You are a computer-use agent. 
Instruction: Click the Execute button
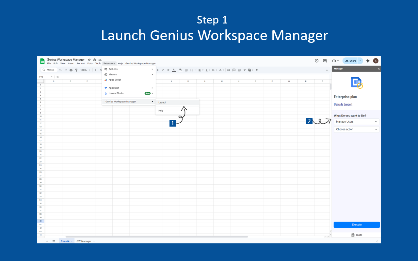click(357, 225)
